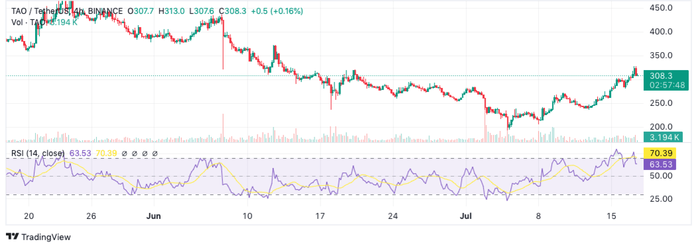Click the yellow RSI-MA value 70.39 in legend
The width and height of the screenshot is (698, 248).
tap(106, 153)
